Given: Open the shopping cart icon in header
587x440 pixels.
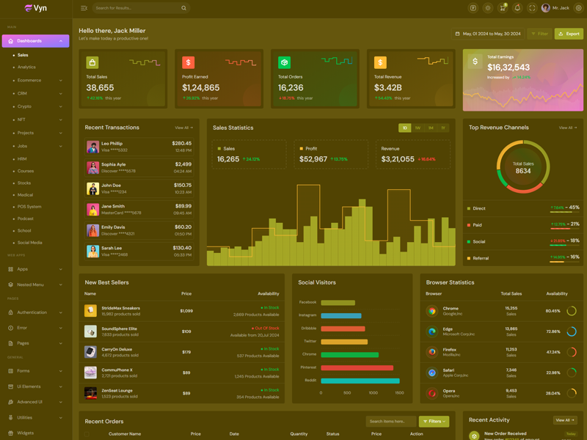Looking at the screenshot, I should 503,8.
